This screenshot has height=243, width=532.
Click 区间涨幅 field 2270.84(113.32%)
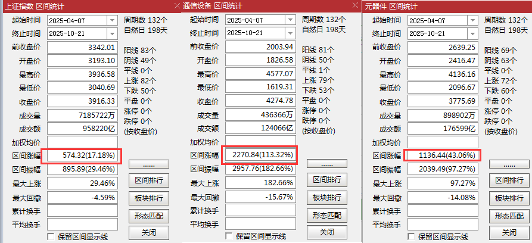pos(260,155)
